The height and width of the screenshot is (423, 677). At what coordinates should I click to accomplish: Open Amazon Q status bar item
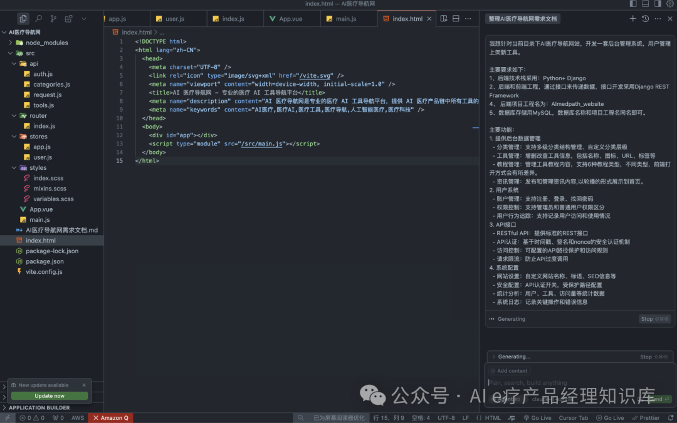[x=110, y=418]
